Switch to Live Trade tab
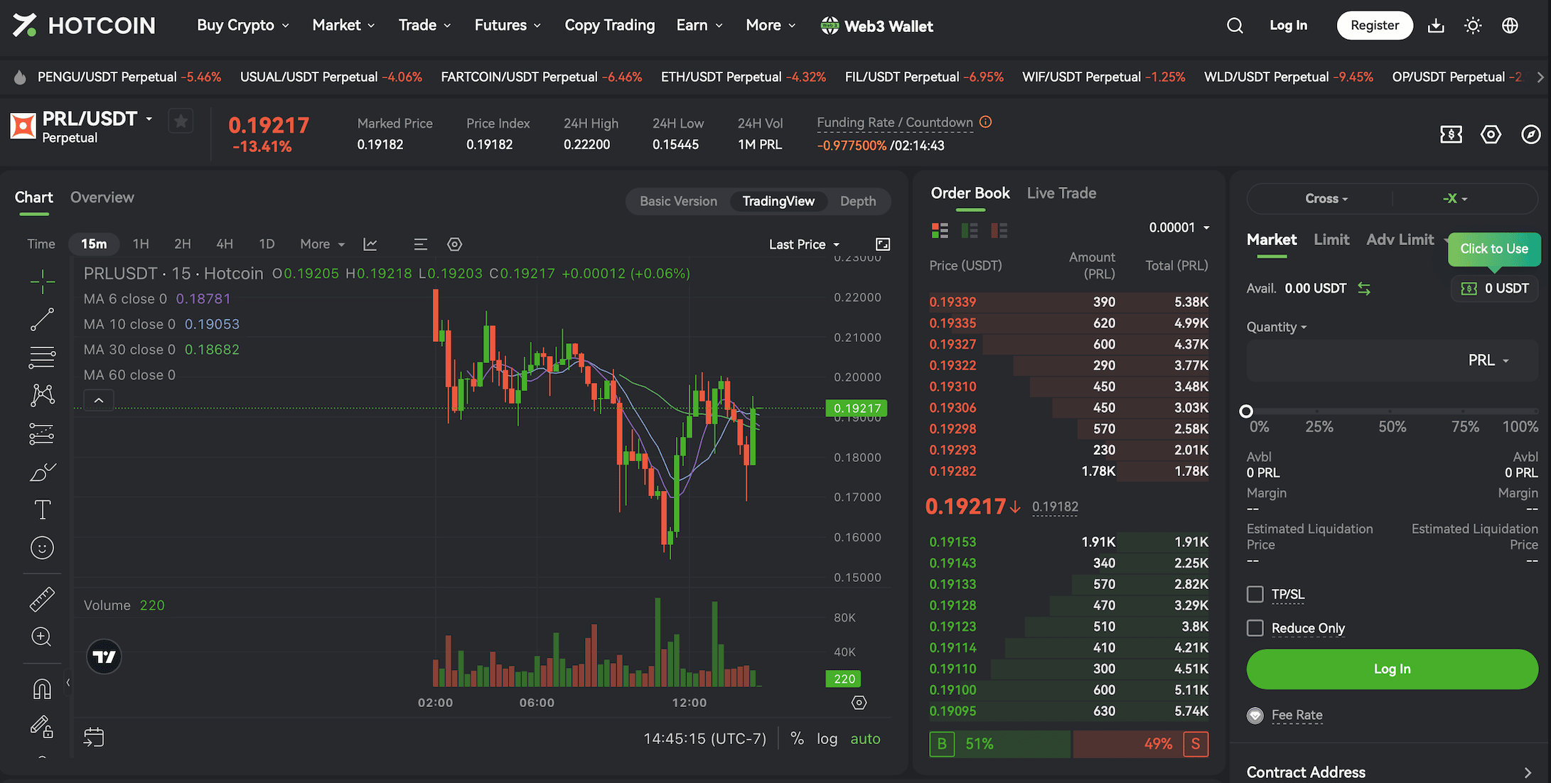Viewport: 1551px width, 783px height. click(x=1061, y=193)
